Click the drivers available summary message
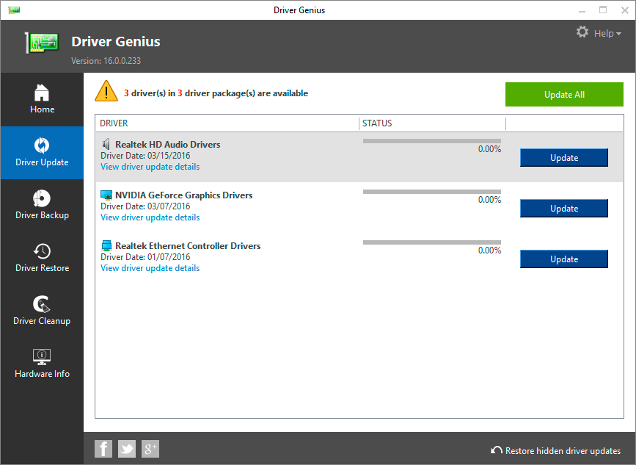The height and width of the screenshot is (465, 636). point(216,93)
